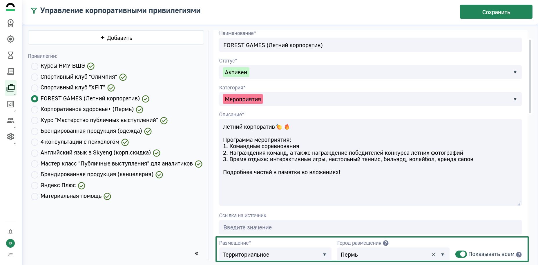Click the Добавить button
The height and width of the screenshot is (265, 538).
(x=116, y=38)
